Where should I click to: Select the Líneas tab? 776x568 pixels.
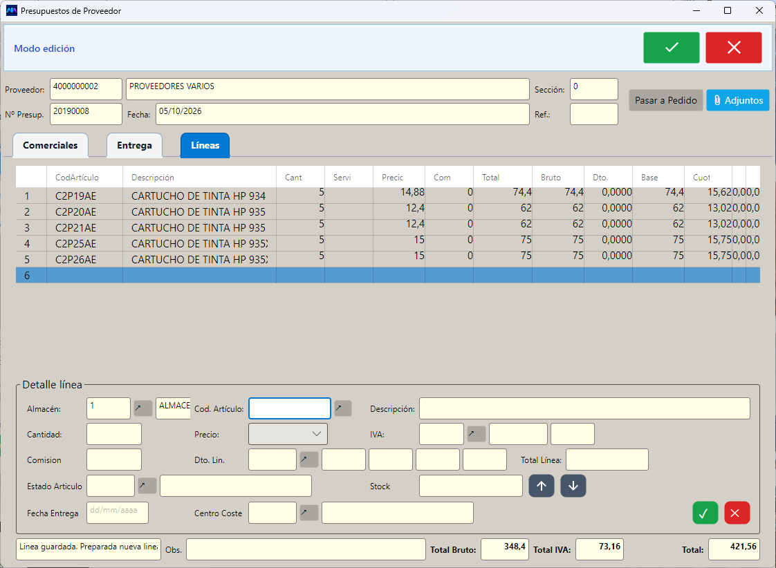pyautogui.click(x=205, y=145)
